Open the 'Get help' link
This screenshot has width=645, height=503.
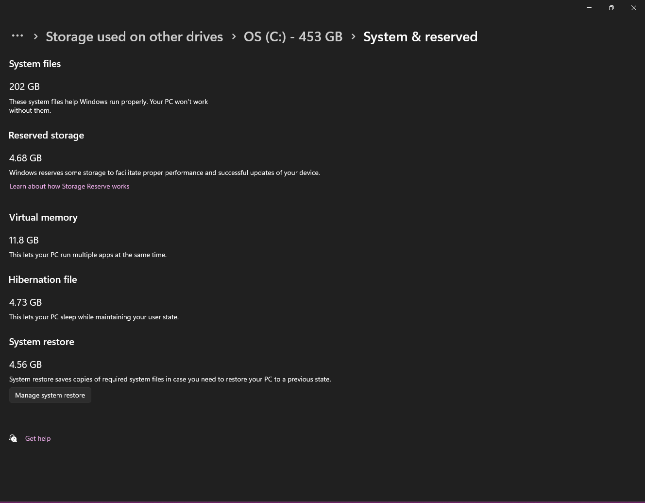[x=38, y=438]
